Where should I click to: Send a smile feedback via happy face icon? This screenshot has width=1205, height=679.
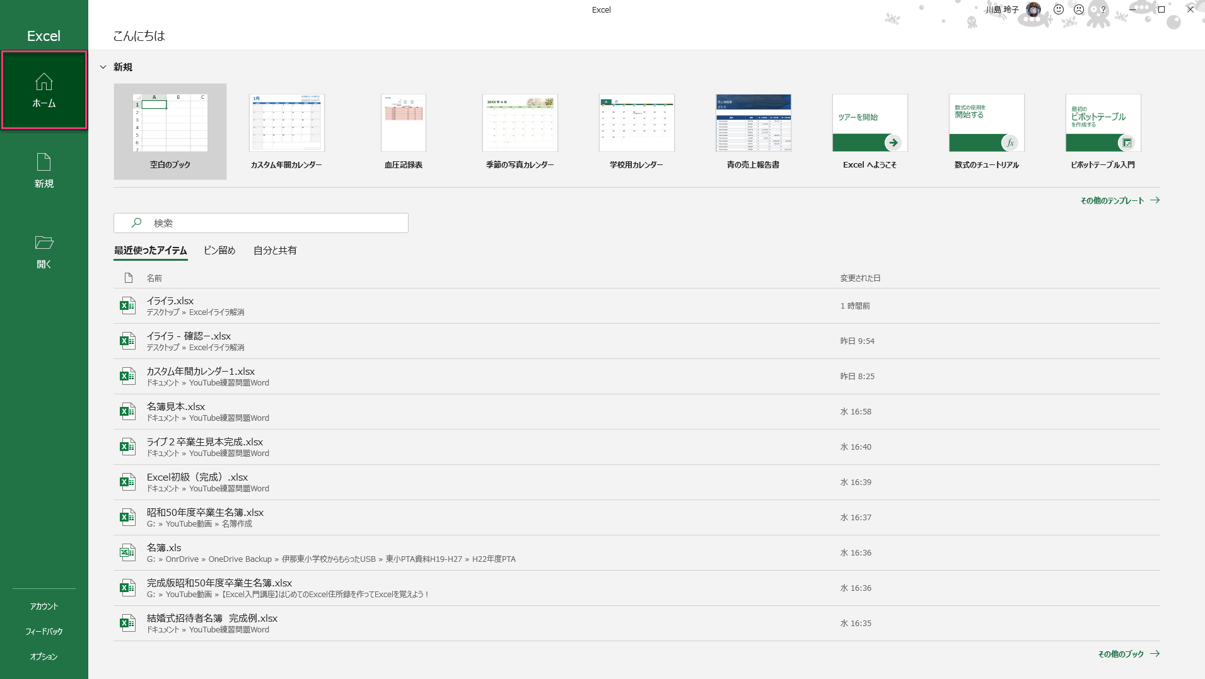(1059, 9)
